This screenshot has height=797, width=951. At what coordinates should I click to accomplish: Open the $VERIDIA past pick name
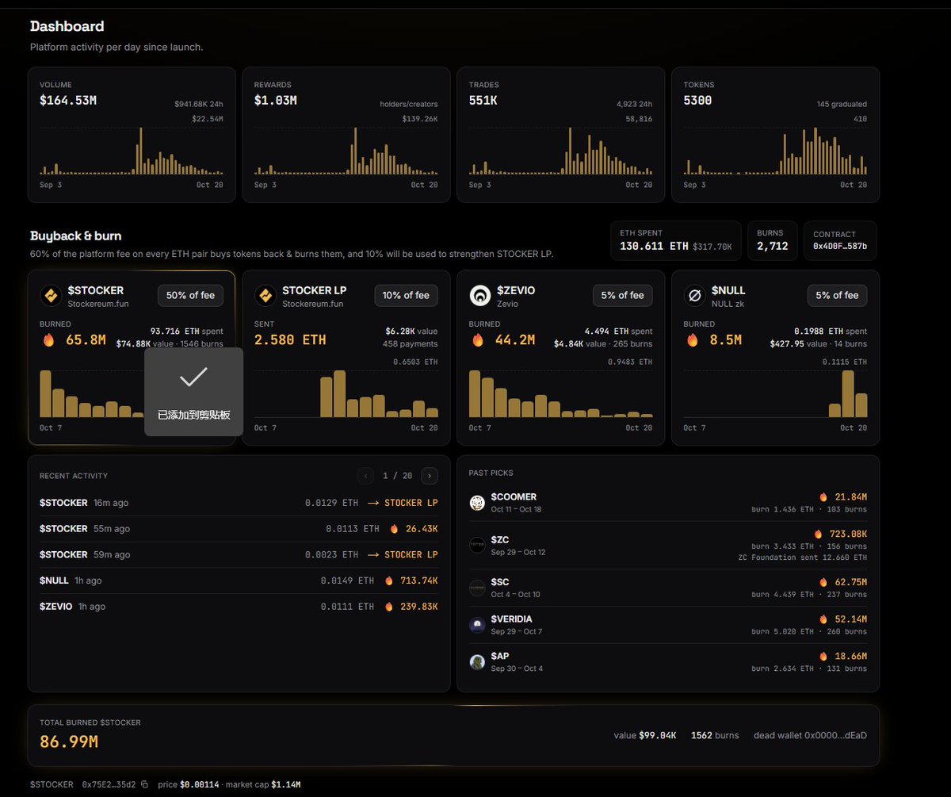pyautogui.click(x=512, y=619)
